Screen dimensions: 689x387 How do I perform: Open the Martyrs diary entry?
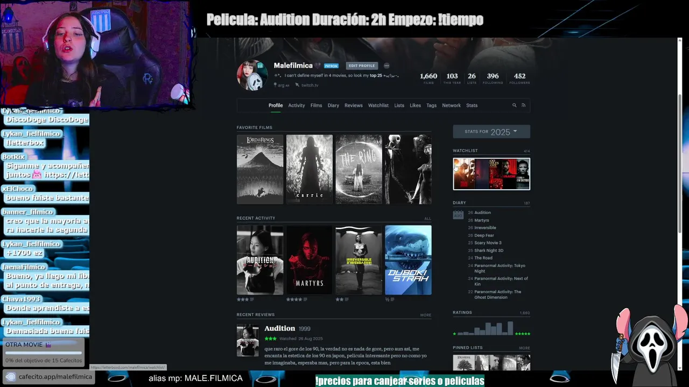pyautogui.click(x=482, y=220)
